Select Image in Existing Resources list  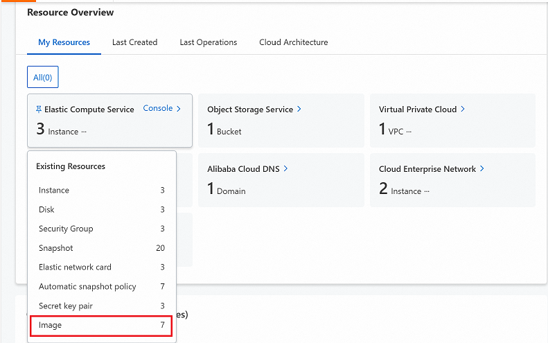coord(101,325)
